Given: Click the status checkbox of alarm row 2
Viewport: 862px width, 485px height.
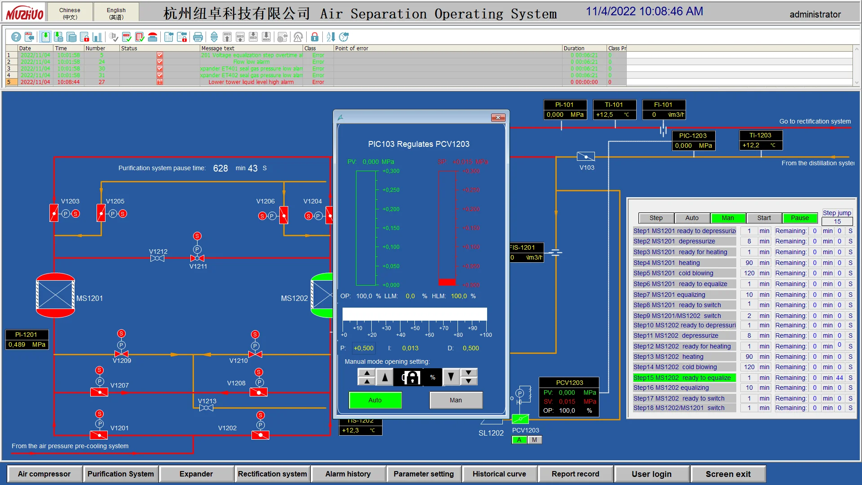Looking at the screenshot, I should pos(160,62).
